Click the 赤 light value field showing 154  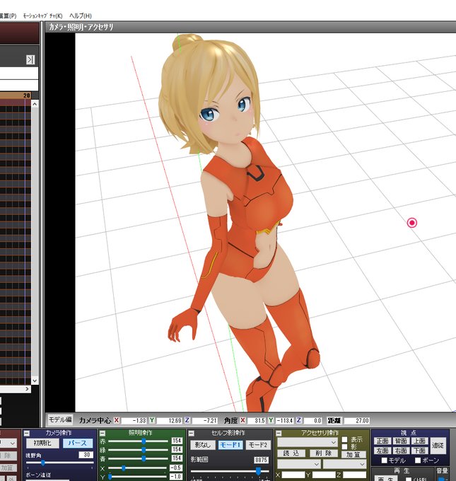pos(177,441)
